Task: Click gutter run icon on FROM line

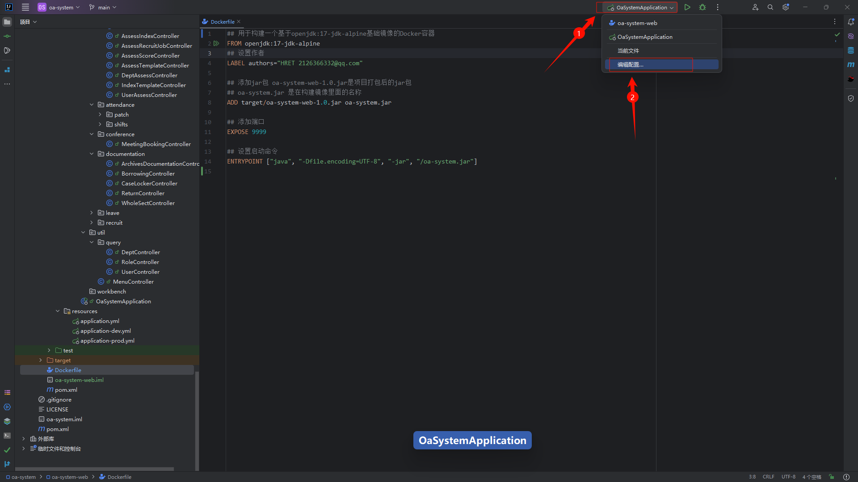Action: click(x=216, y=43)
